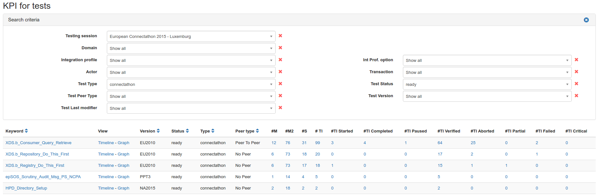Expand the Integration profile dropdown
This screenshot has width=599, height=196.
pyautogui.click(x=191, y=60)
